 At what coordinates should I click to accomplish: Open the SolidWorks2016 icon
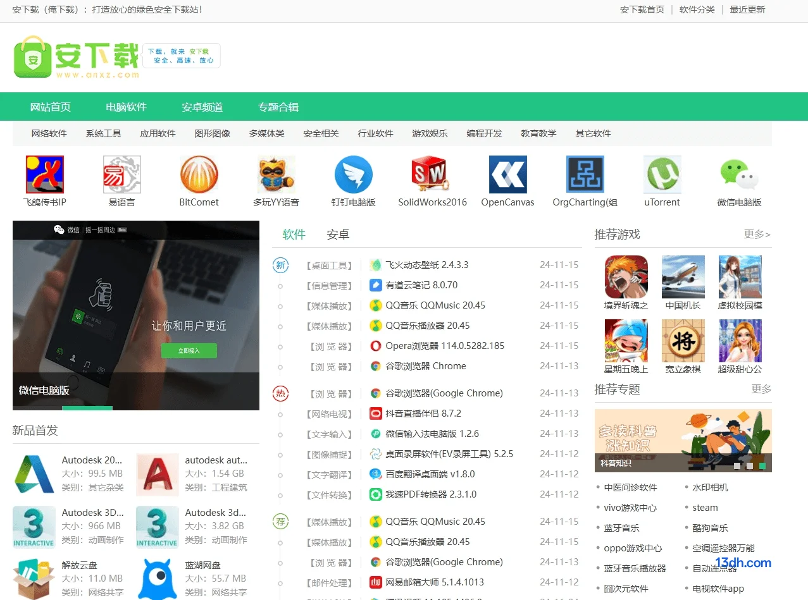(x=430, y=174)
